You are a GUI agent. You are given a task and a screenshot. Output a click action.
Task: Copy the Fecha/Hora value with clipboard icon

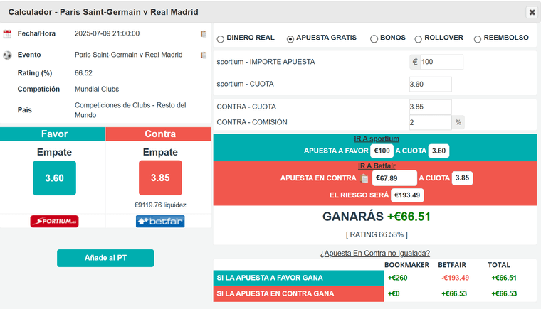click(204, 34)
